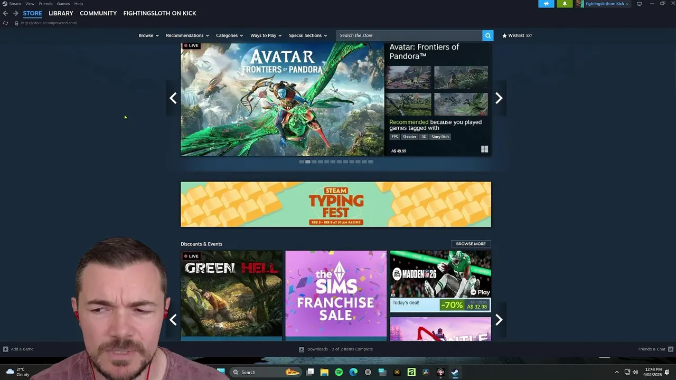The image size is (676, 380).
Task: Click the store URL address bar
Action: pos(49,23)
